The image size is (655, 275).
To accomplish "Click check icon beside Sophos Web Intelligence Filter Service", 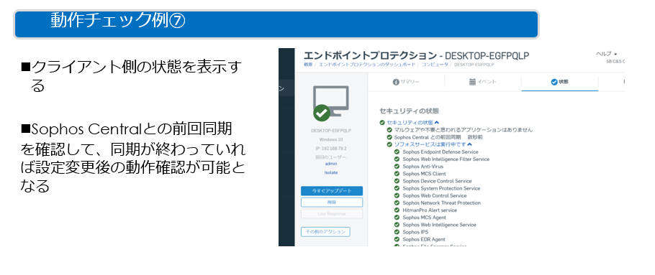I will point(397,159).
